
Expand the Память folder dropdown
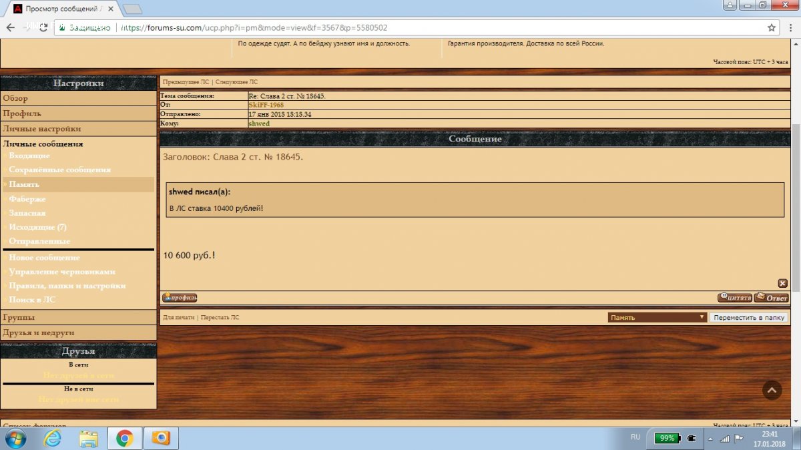[657, 318]
